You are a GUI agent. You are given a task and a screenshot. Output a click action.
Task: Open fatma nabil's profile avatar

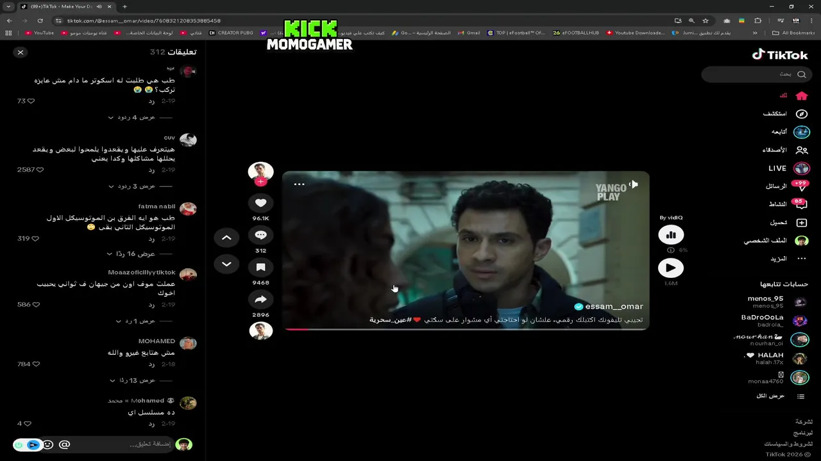click(188, 209)
